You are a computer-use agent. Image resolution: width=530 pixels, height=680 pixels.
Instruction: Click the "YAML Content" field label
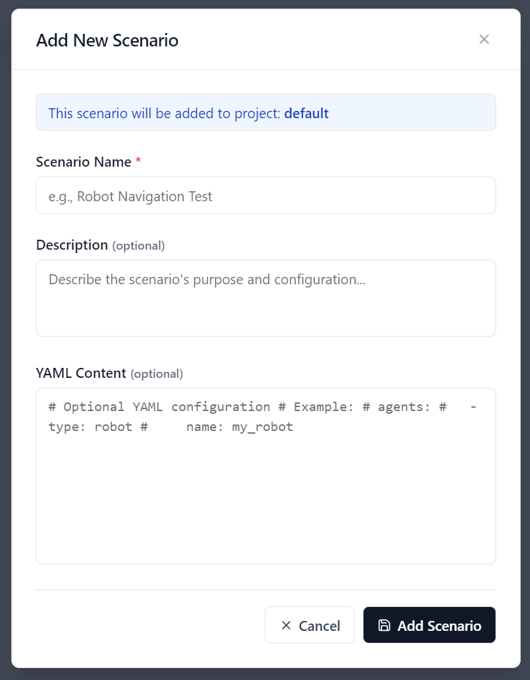(x=81, y=373)
